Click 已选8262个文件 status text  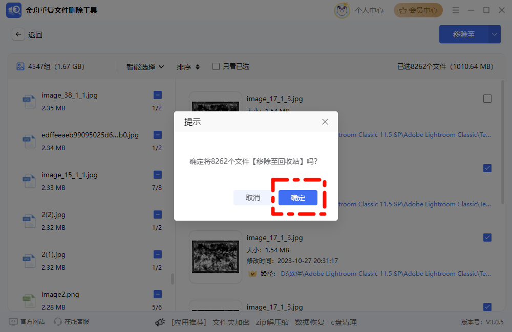click(x=445, y=66)
